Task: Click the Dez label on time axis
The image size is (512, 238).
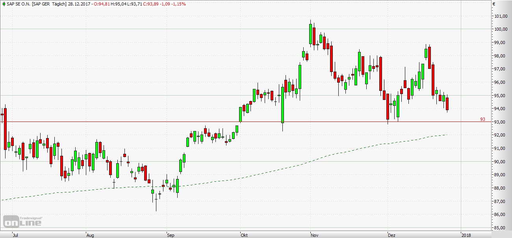Action: coord(391,235)
